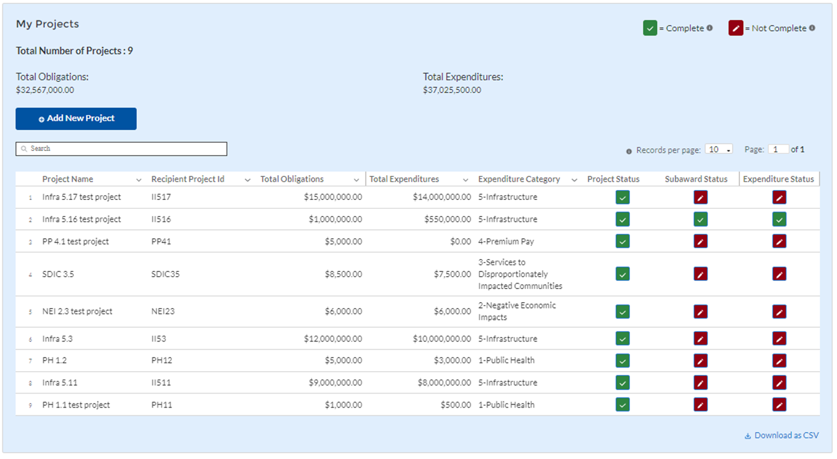Click Subaward Status icon for PH 1.2
The image size is (837, 459).
(700, 360)
